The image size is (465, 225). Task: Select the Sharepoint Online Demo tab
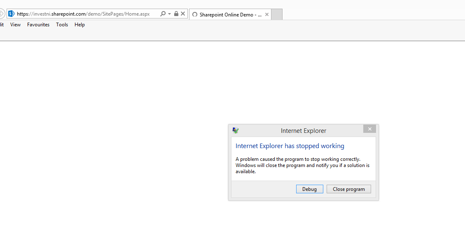point(230,14)
